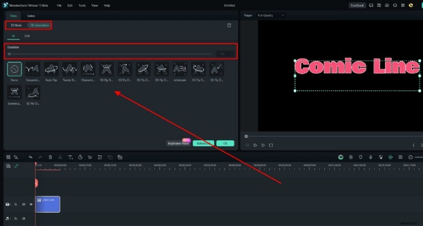Mute the audio track speaker icon

click(x=24, y=218)
